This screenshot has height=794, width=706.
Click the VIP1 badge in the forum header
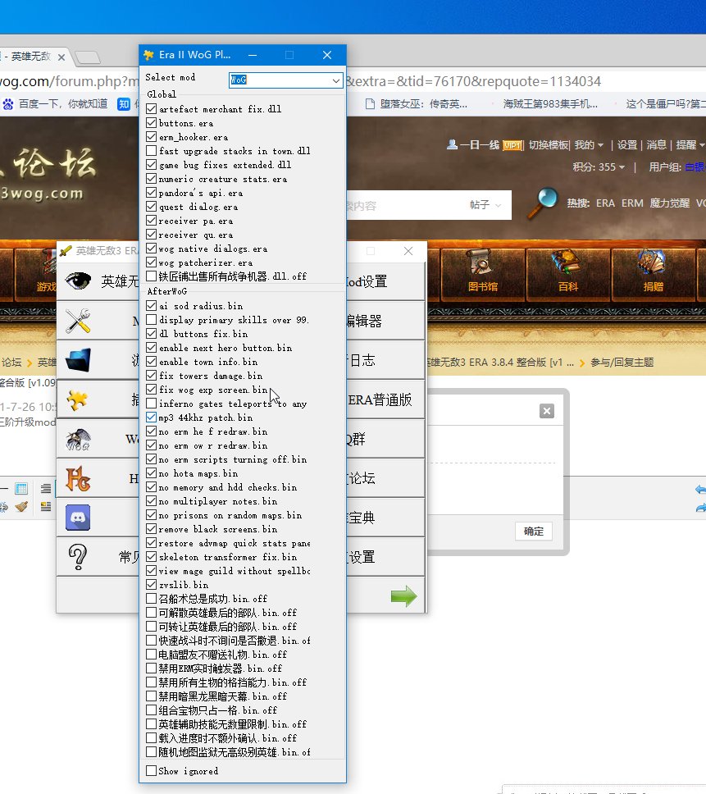[x=512, y=145]
